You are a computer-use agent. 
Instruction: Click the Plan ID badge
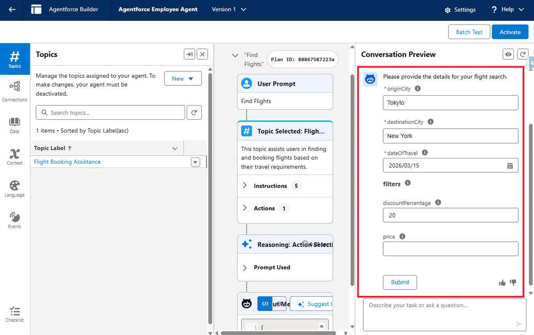pyautogui.click(x=303, y=59)
